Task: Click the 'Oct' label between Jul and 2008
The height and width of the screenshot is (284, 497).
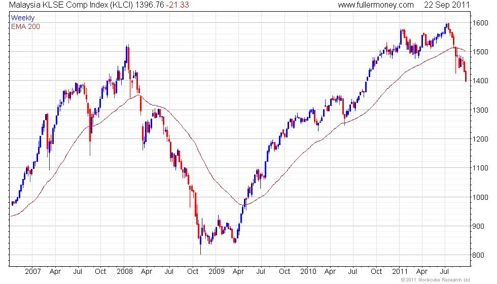Action: pyautogui.click(x=101, y=272)
